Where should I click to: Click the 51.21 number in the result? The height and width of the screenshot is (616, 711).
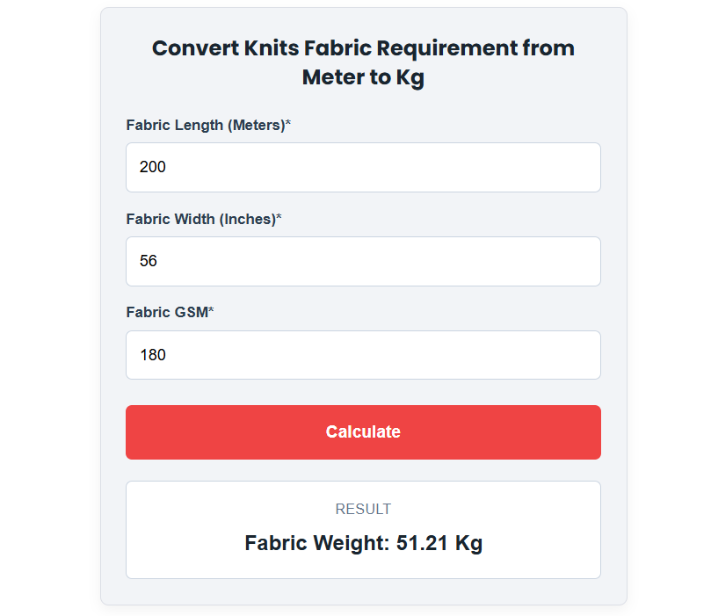(422, 543)
